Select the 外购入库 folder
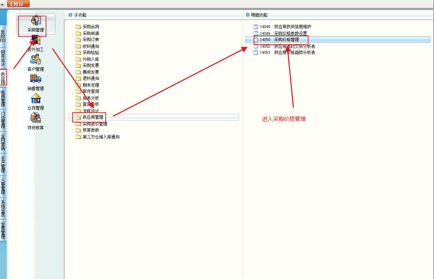Image resolution: width=434 pixels, height=279 pixels. [87, 59]
